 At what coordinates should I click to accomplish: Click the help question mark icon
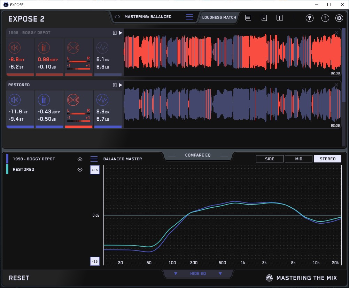[325, 18]
